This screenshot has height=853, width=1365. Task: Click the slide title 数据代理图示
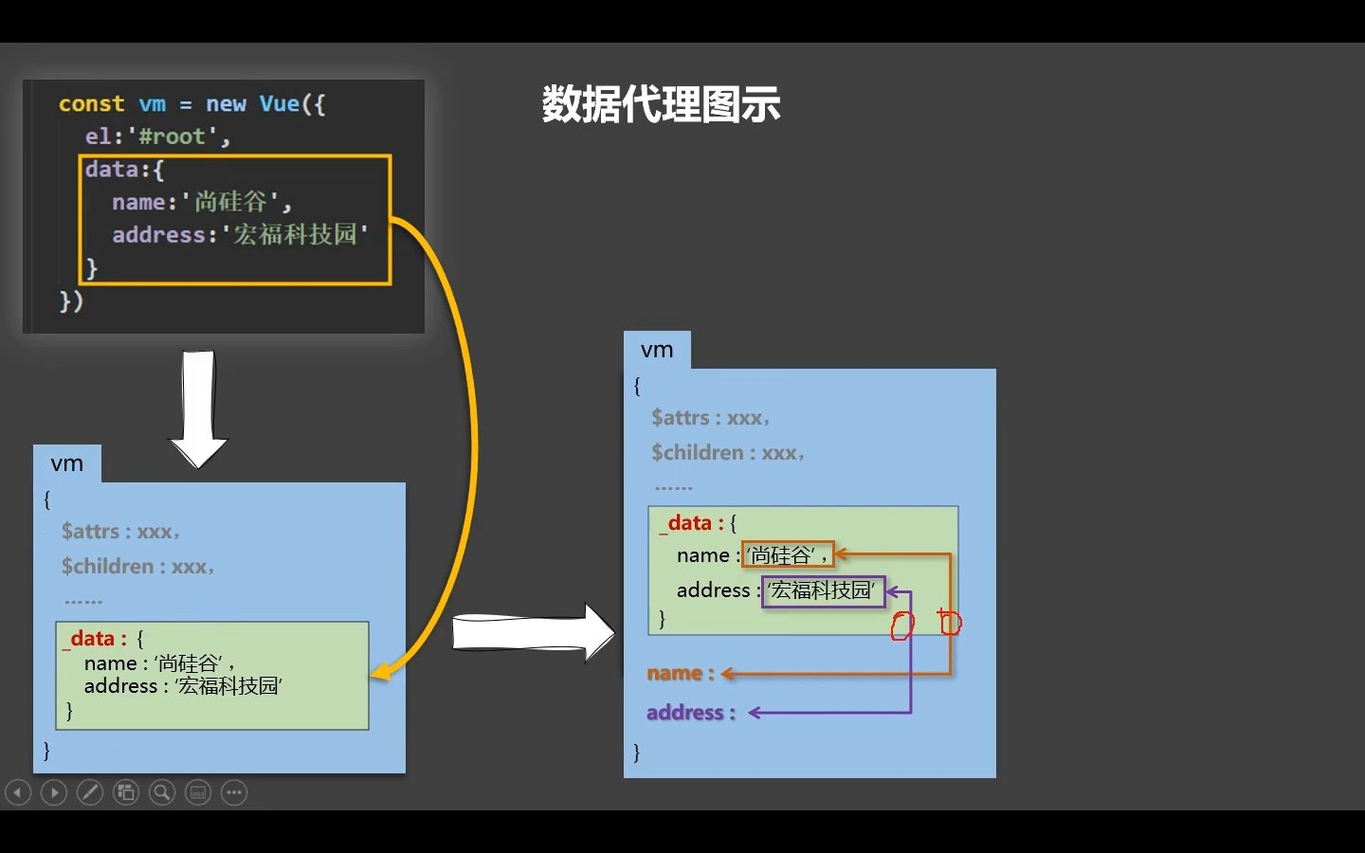661,104
